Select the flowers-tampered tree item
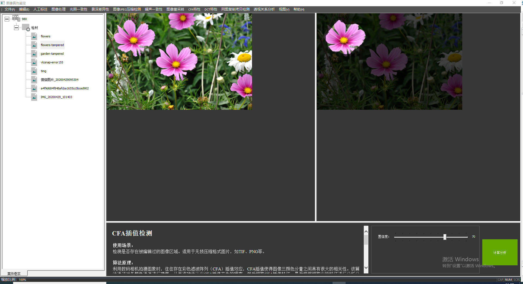 (x=52, y=45)
